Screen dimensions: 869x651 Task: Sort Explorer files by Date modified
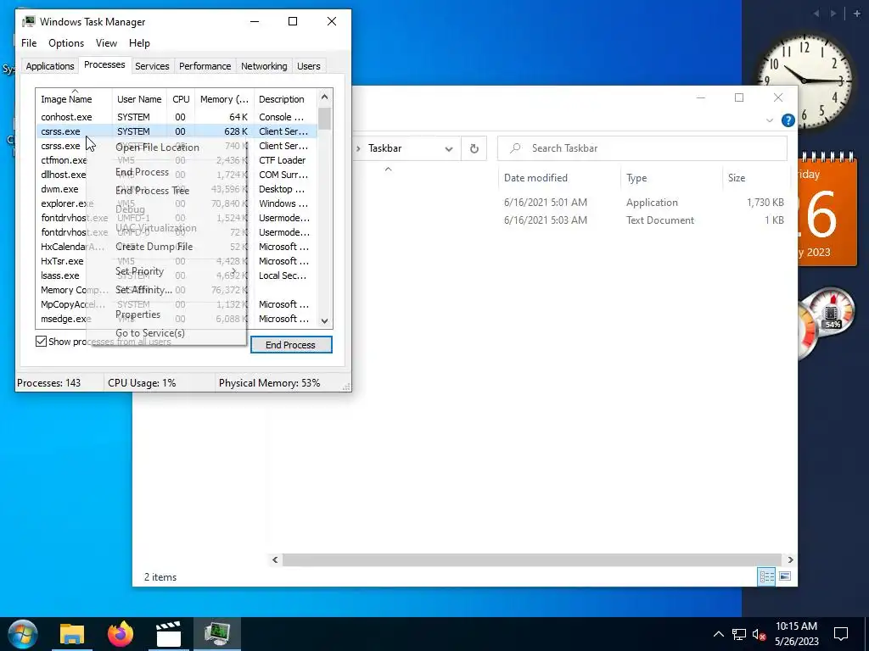558,178
